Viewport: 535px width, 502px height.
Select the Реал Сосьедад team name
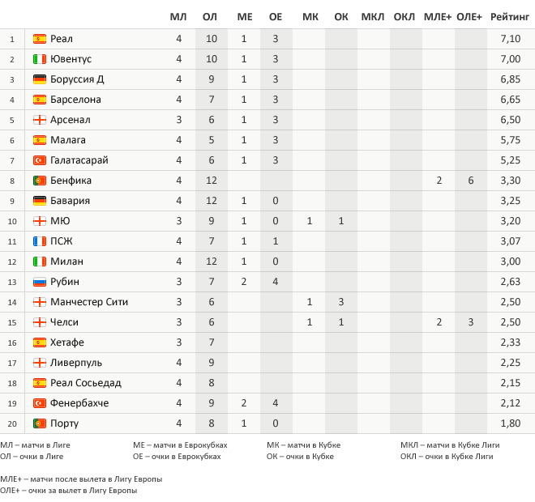click(86, 383)
